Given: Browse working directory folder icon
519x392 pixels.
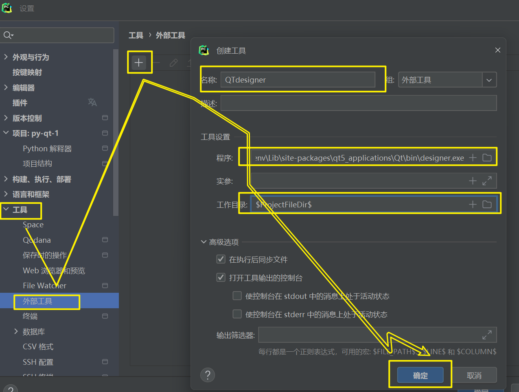Looking at the screenshot, I should pyautogui.click(x=487, y=205).
